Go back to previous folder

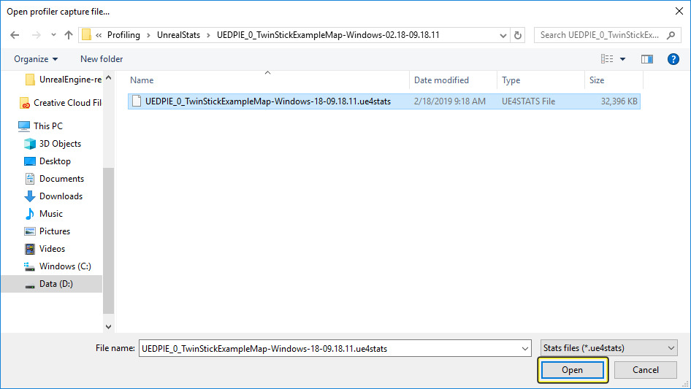pos(15,35)
